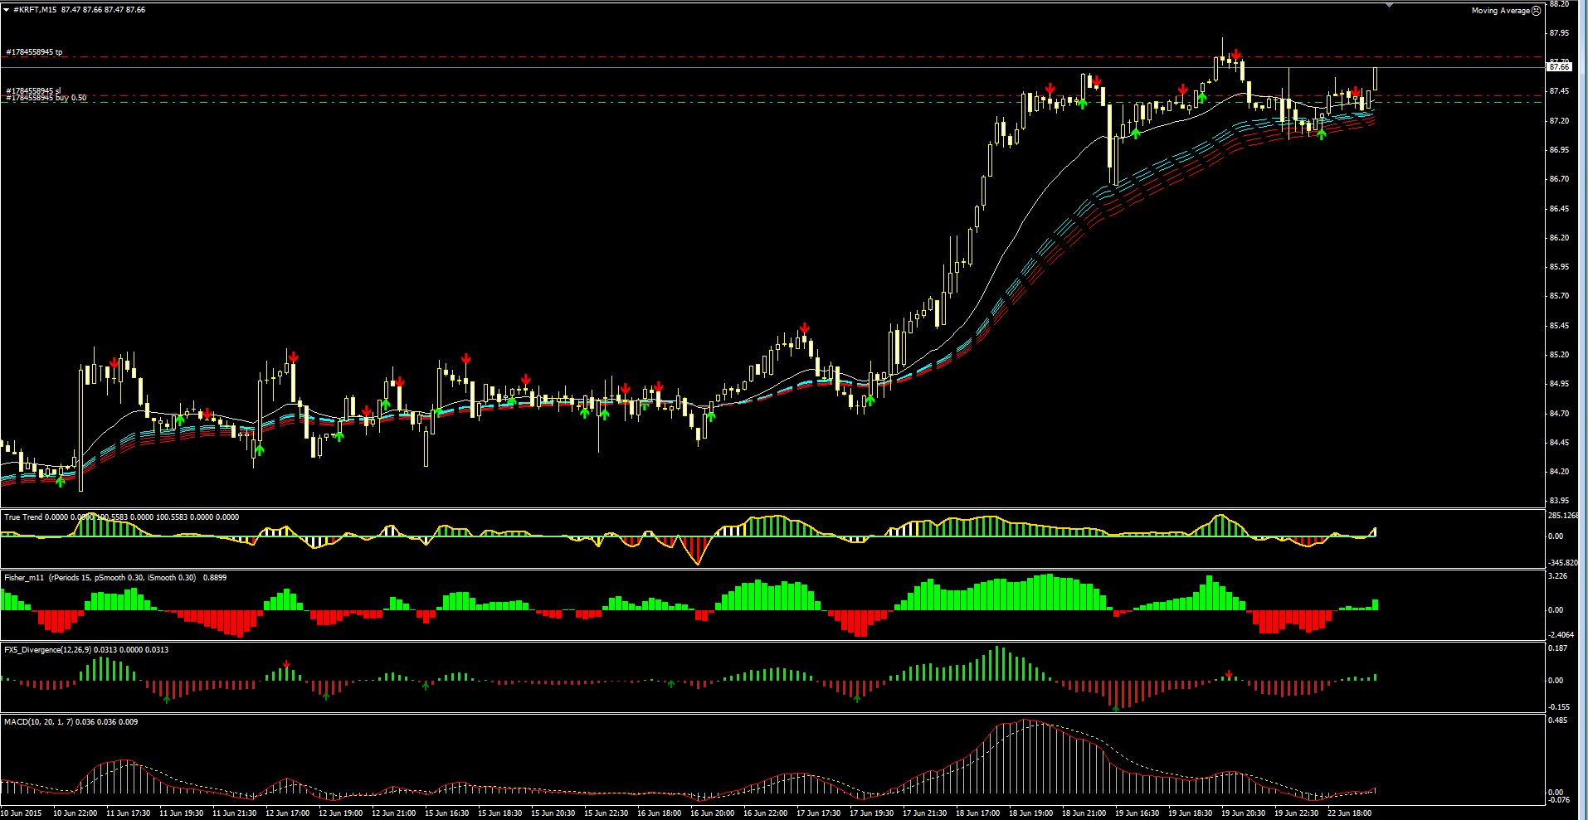The width and height of the screenshot is (1588, 820).
Task: Click the 86.20 price scale label
Action: [x=1559, y=238]
